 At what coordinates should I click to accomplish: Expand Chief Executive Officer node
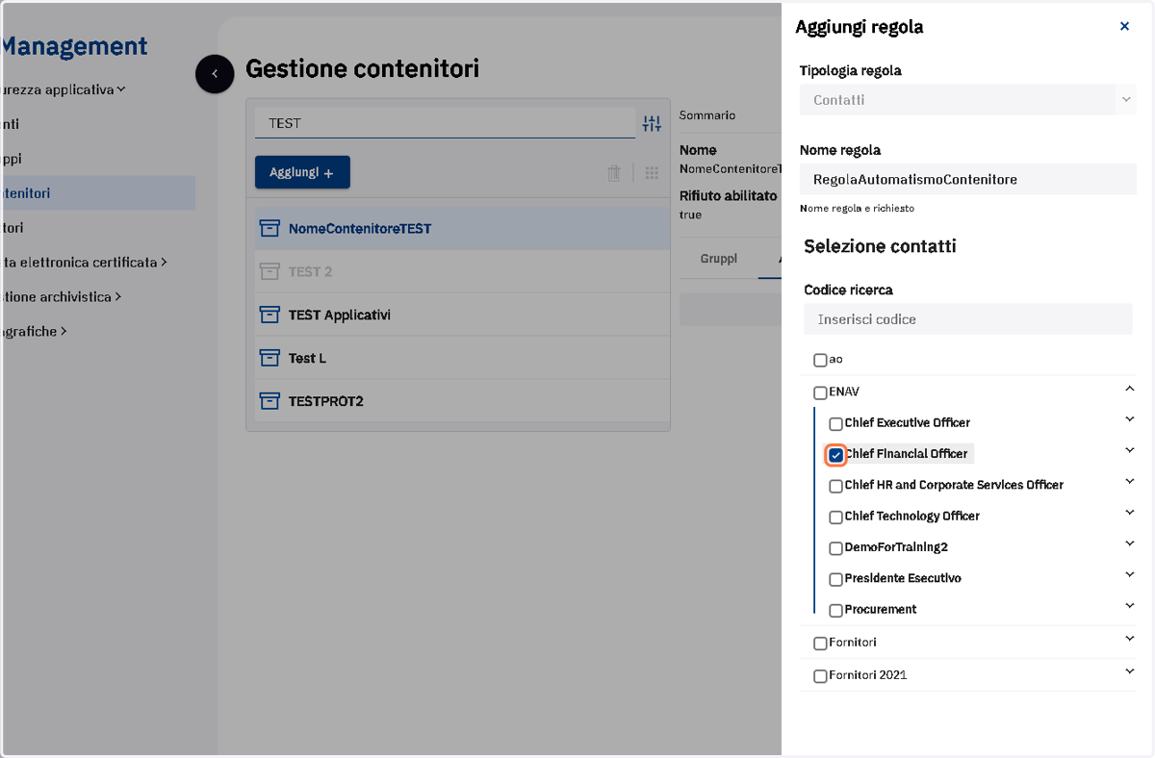tap(1129, 418)
